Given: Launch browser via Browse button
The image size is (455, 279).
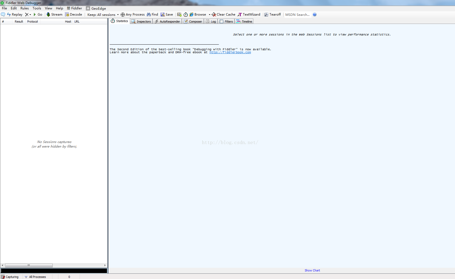Looking at the screenshot, I should point(198,15).
